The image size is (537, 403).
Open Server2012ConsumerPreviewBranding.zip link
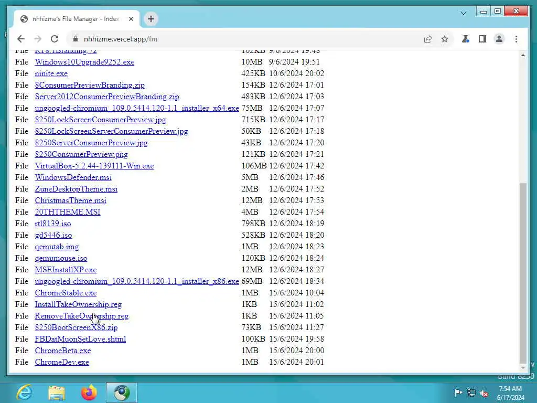point(107,97)
